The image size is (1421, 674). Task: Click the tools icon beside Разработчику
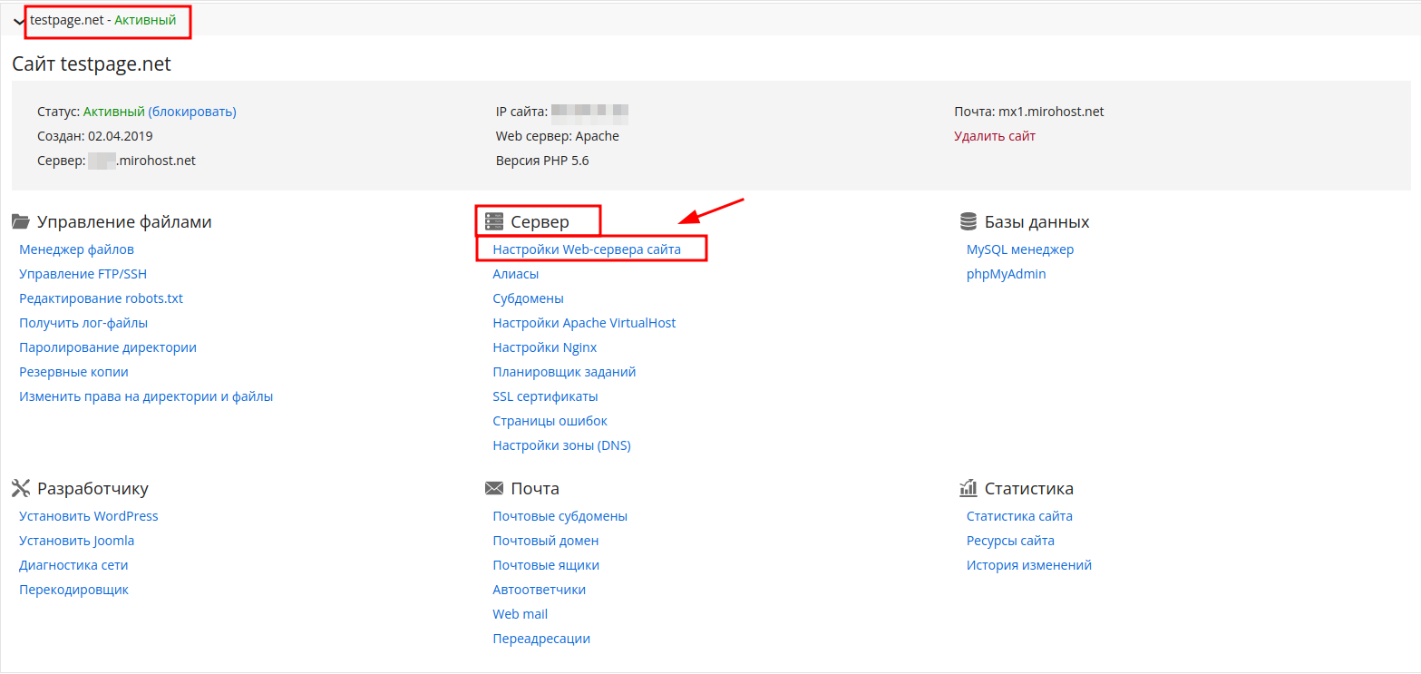tap(21, 488)
